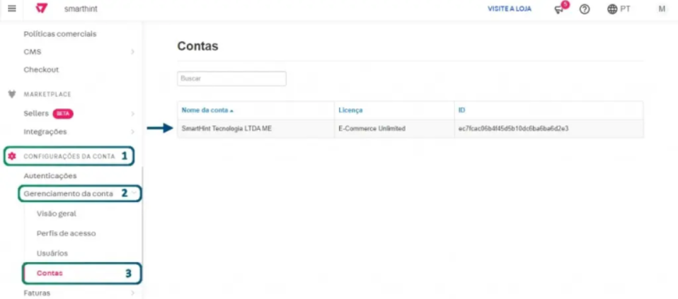Open the Integrações menu item
The width and height of the screenshot is (678, 299).
click(x=45, y=131)
